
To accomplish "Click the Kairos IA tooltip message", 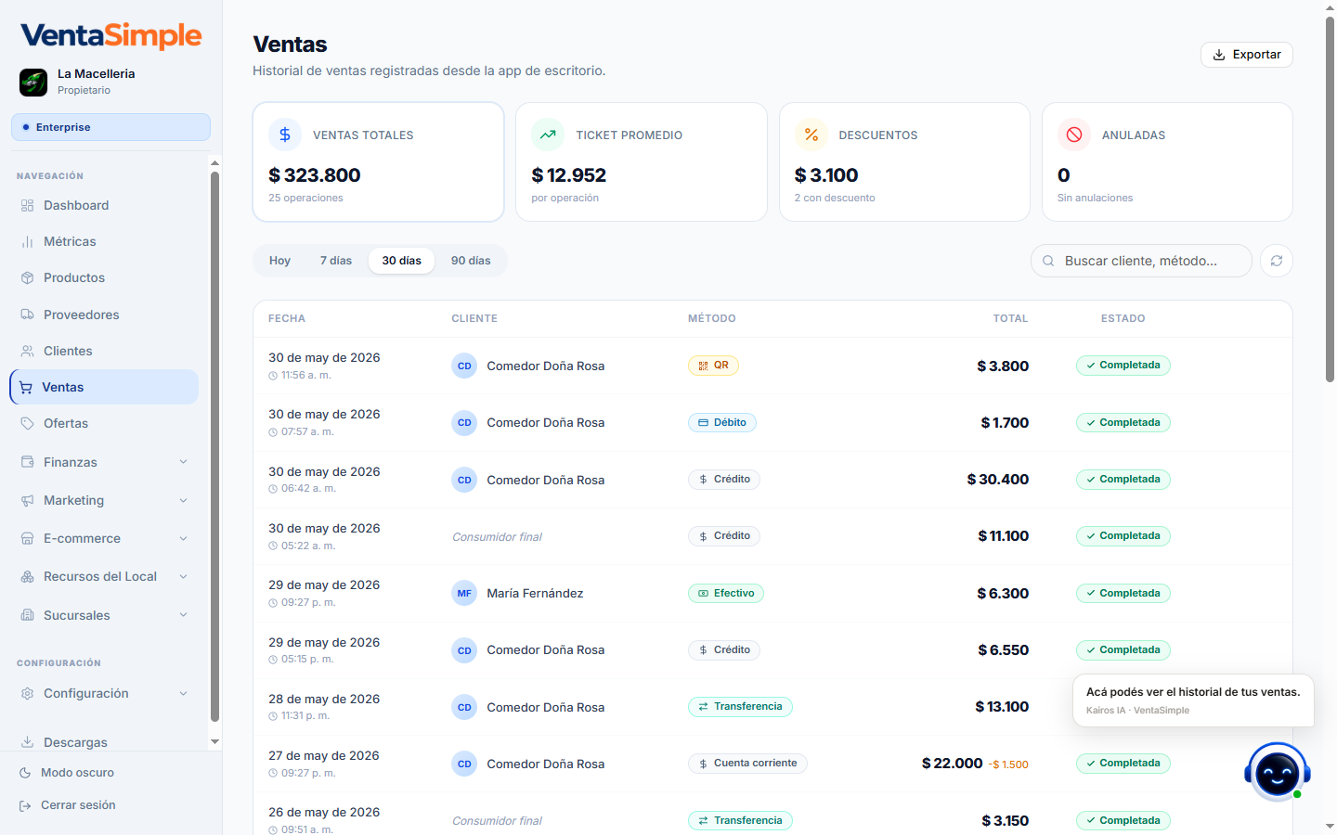I will tap(1193, 700).
